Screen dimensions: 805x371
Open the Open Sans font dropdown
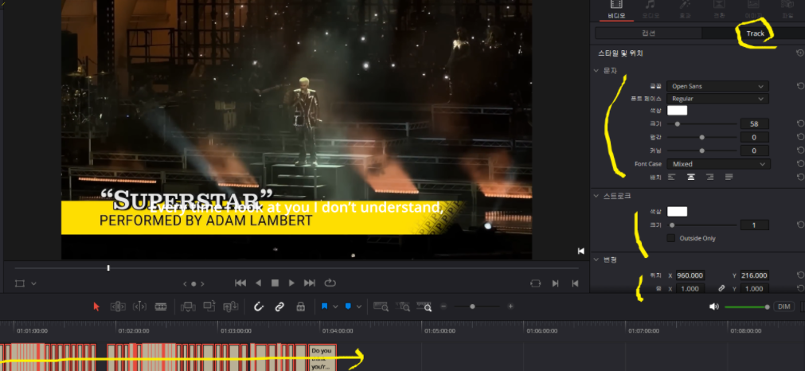[717, 86]
